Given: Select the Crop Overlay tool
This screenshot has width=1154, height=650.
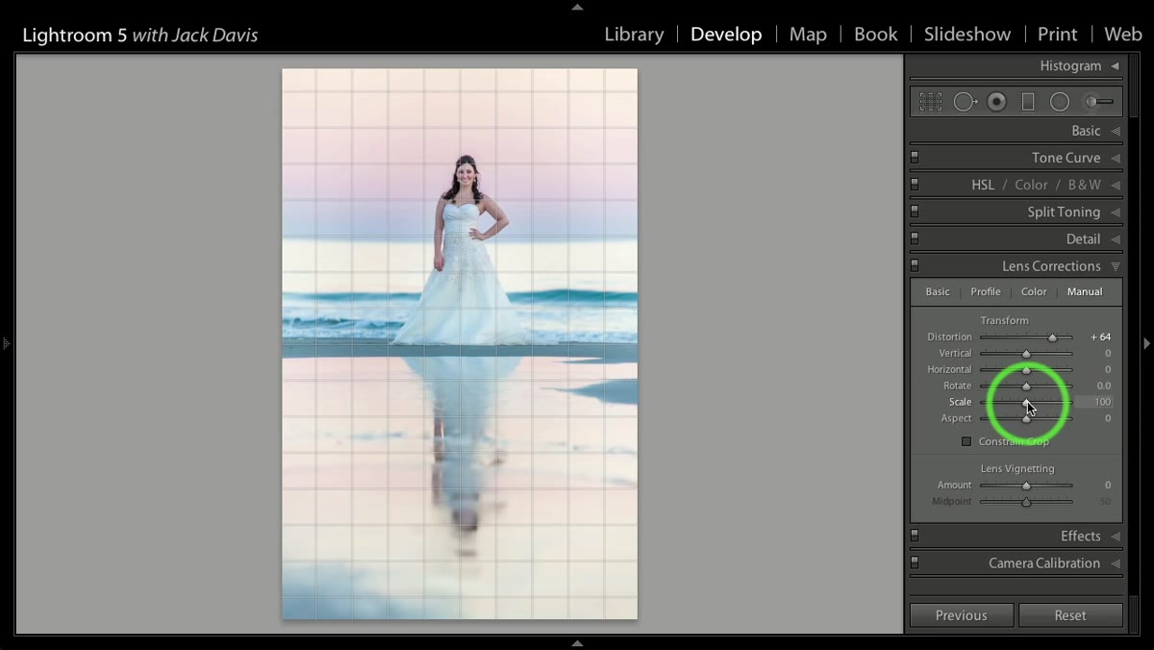Looking at the screenshot, I should click(930, 101).
